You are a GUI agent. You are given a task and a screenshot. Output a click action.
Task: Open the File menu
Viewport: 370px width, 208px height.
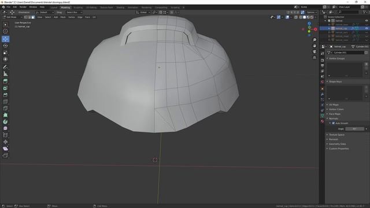[x=9, y=7]
